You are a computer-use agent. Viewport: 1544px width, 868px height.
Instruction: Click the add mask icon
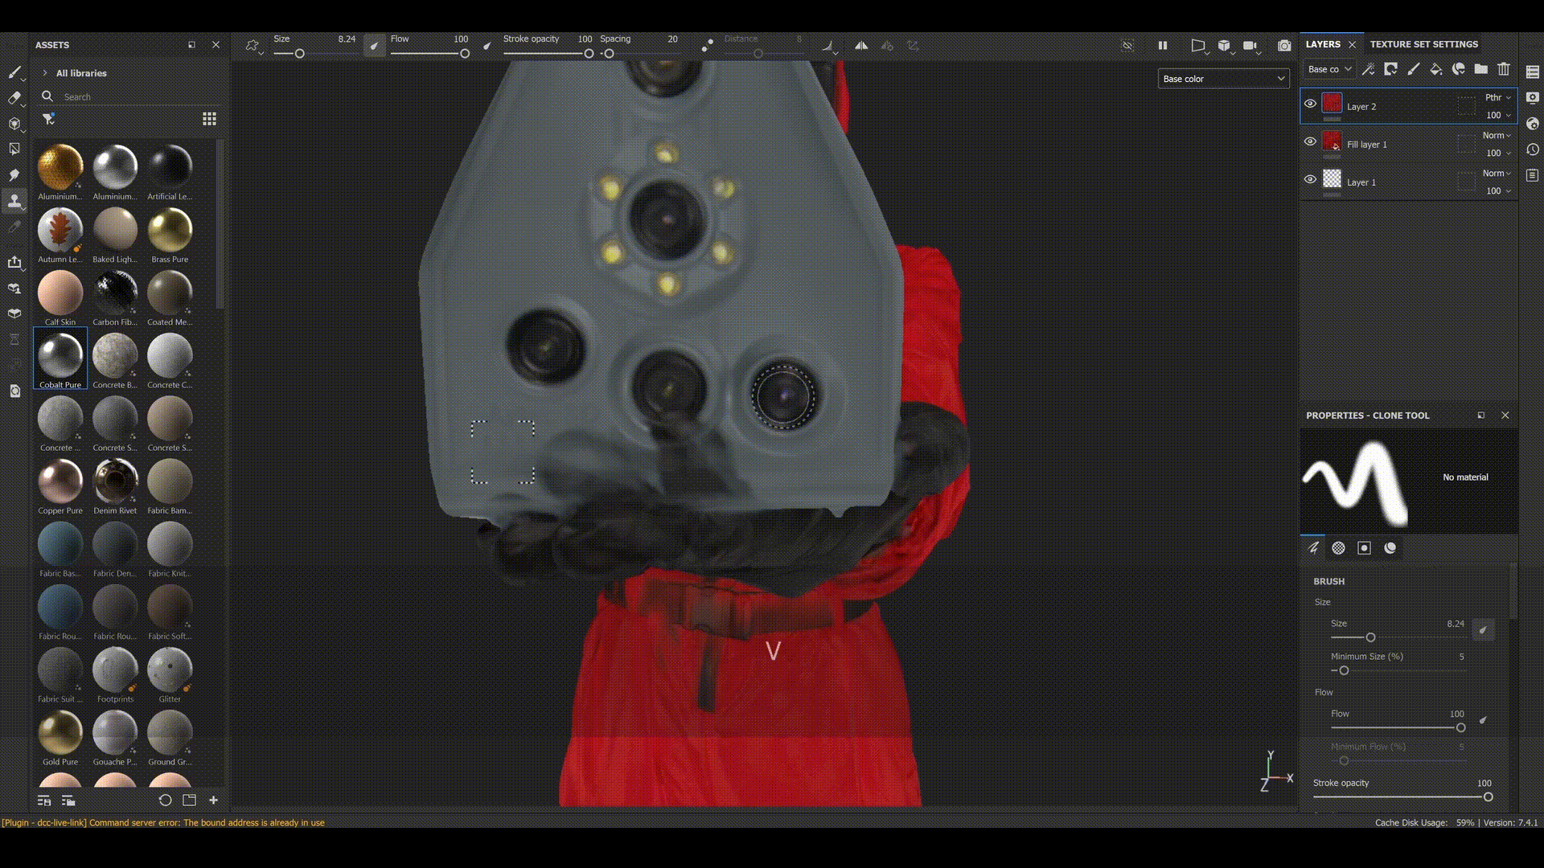click(1390, 69)
